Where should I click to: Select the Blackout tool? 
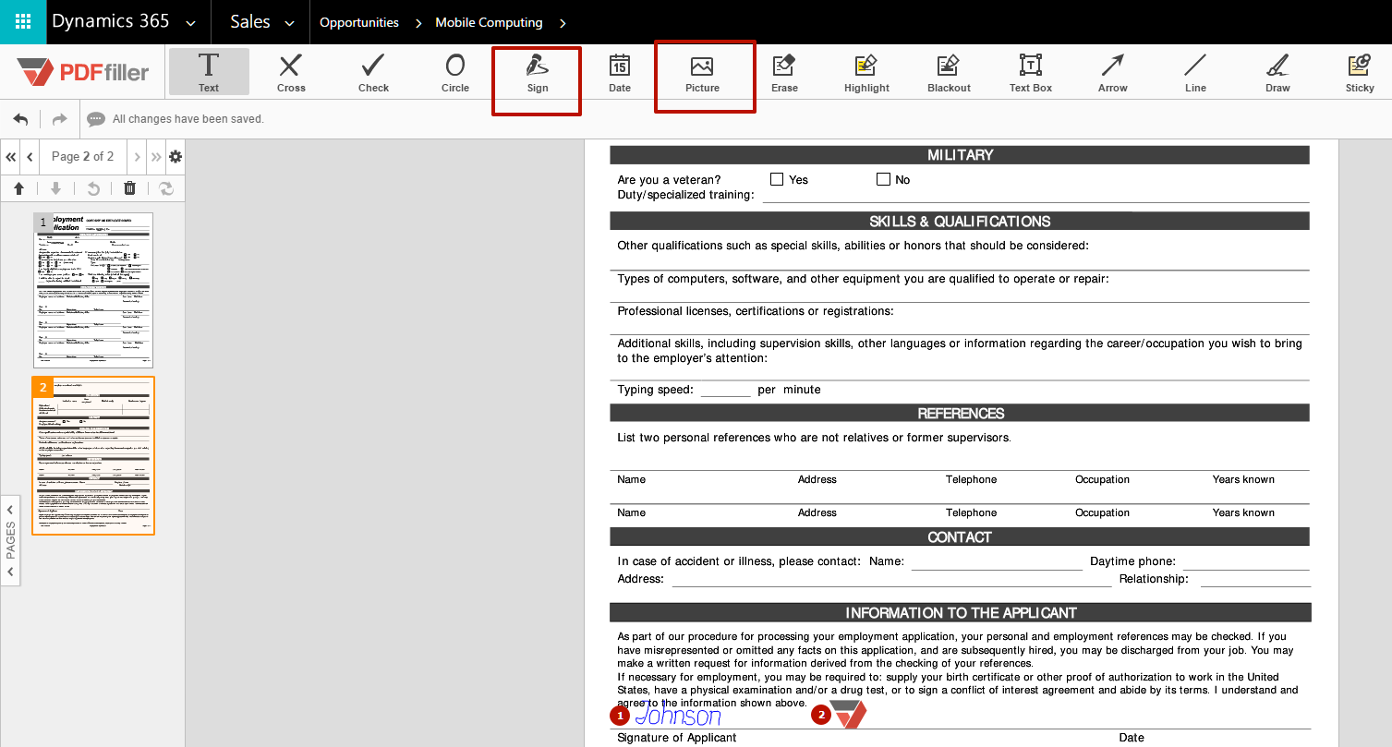click(x=949, y=72)
